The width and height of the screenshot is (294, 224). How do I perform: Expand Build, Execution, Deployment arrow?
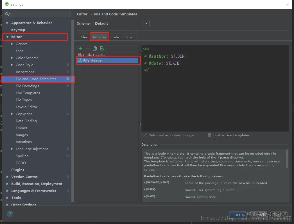tap(8, 184)
